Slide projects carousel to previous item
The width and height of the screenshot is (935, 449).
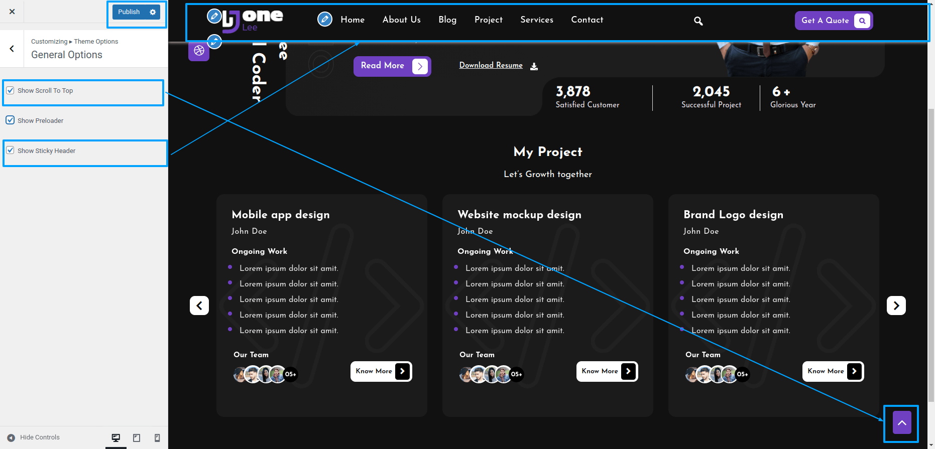[x=199, y=306]
